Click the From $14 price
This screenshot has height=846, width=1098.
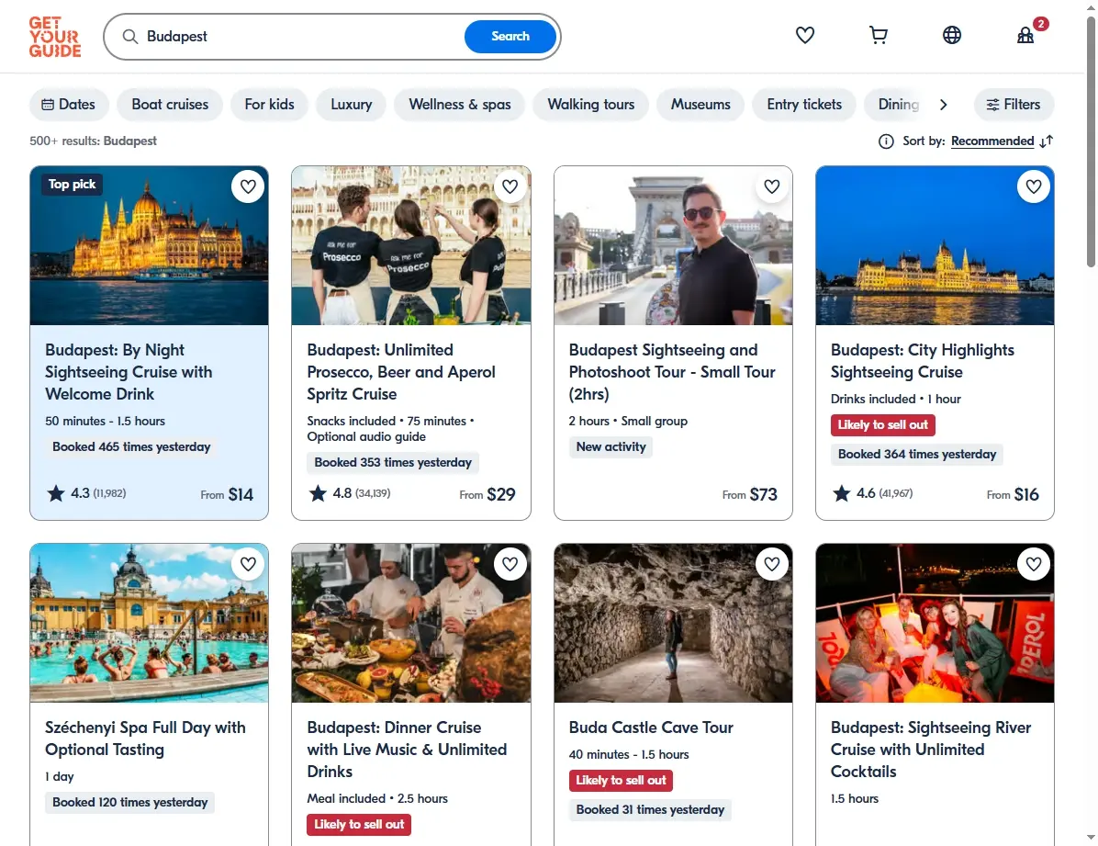[x=227, y=495]
